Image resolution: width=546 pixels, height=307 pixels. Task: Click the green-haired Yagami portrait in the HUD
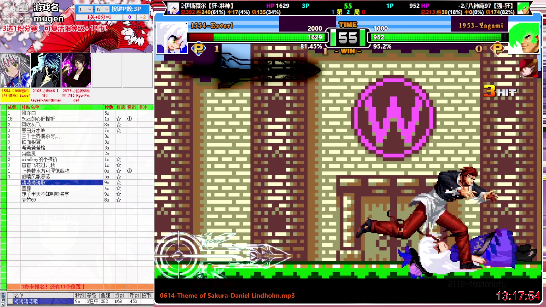click(x=524, y=38)
